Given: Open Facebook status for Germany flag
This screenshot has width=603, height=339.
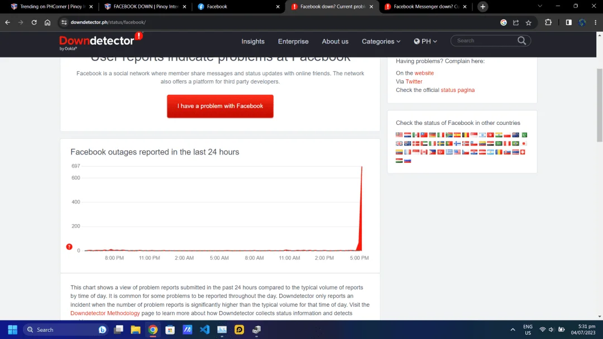Looking at the screenshot, I should pyautogui.click(x=432, y=135).
